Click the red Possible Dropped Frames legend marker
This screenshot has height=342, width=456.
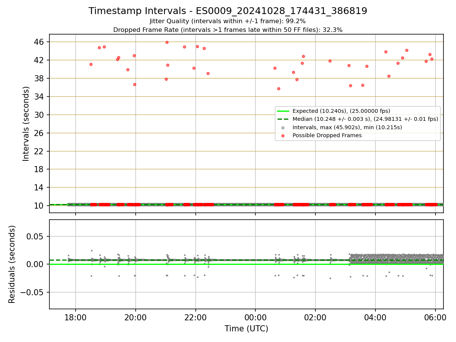(x=283, y=135)
